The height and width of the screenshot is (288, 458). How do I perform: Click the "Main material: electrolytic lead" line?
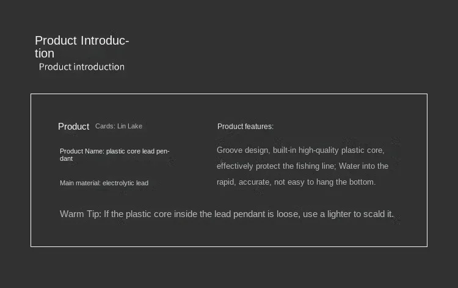pyautogui.click(x=104, y=183)
